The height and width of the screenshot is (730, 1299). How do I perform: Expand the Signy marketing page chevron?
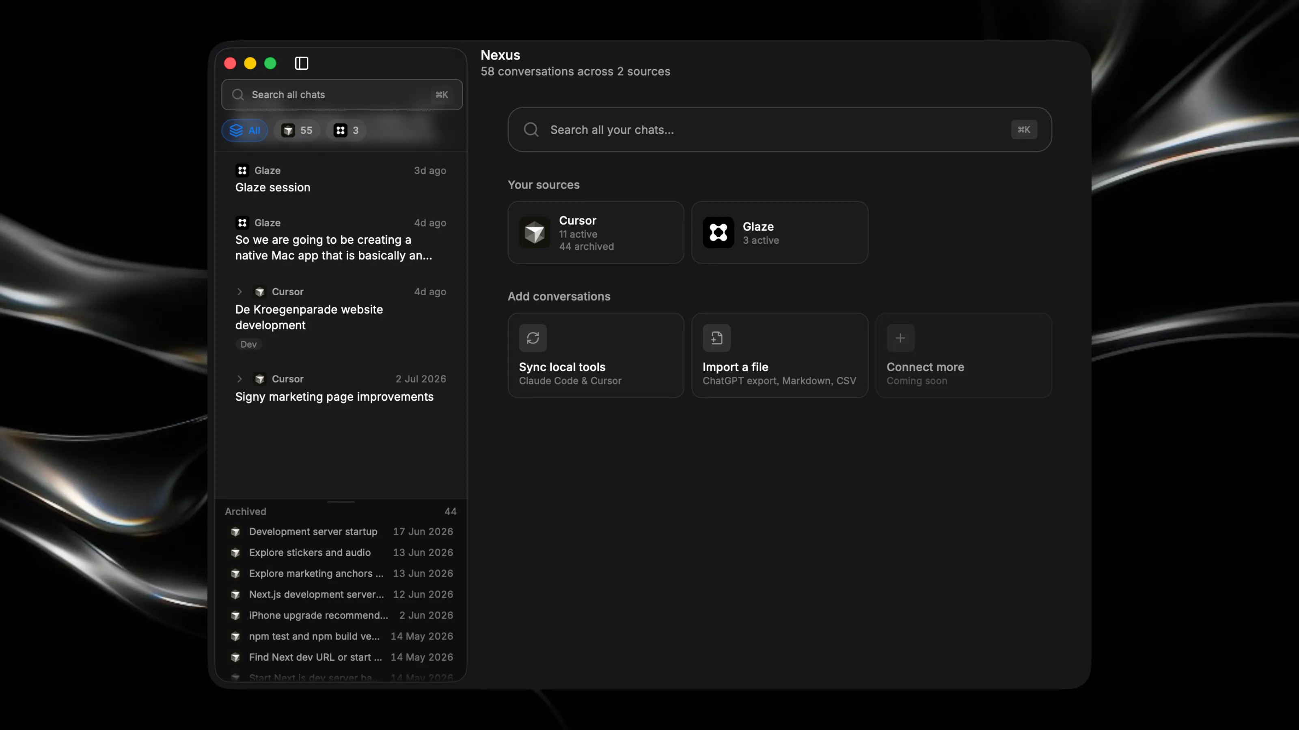[x=240, y=379]
